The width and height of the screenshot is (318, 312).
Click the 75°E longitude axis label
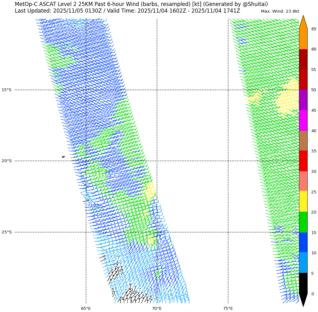pos(228,308)
